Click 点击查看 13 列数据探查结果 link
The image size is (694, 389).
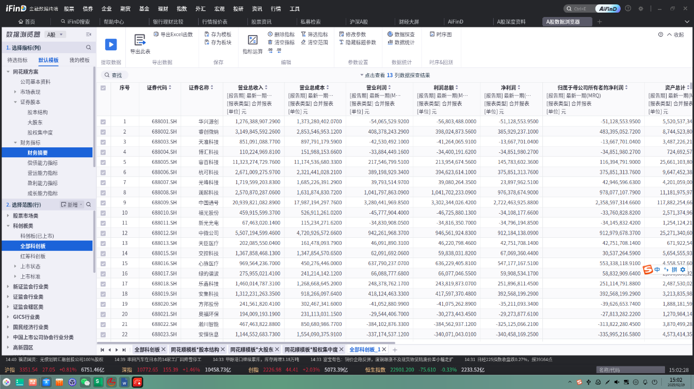click(x=394, y=75)
